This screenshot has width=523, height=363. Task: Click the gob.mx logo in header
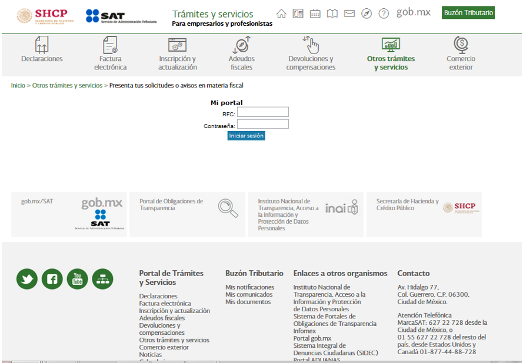(413, 13)
